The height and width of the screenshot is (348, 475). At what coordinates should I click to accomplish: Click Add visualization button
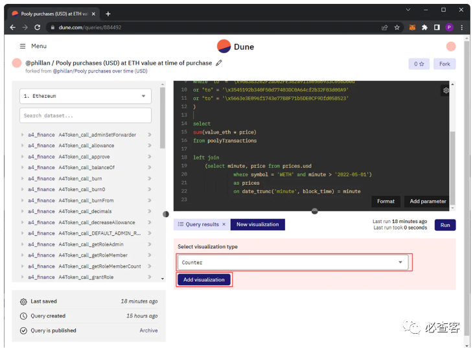point(204,279)
